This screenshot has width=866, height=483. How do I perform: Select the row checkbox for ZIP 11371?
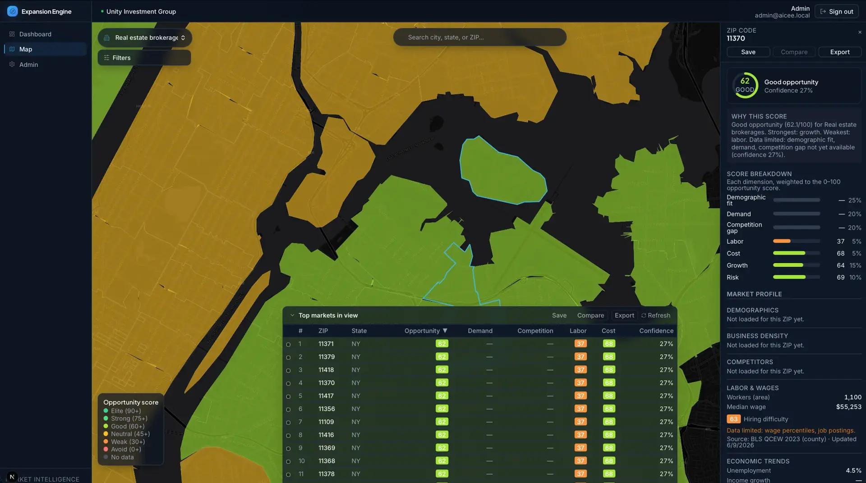click(x=288, y=344)
